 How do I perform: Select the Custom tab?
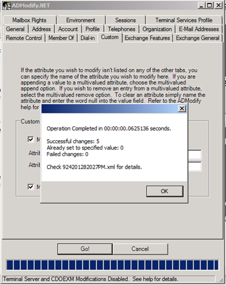pos(109,37)
